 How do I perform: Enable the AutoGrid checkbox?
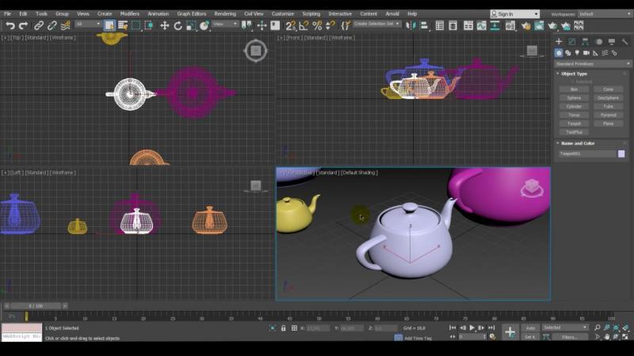(x=573, y=81)
